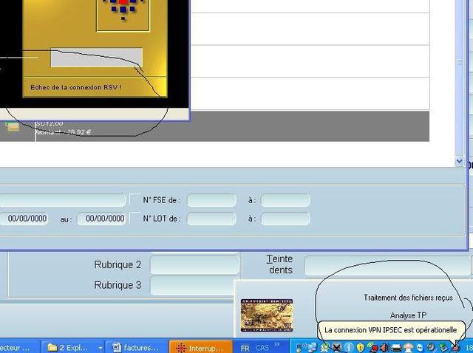Click the date field after 'au :'
Screen dimensions: 473x353
[x=101, y=219]
